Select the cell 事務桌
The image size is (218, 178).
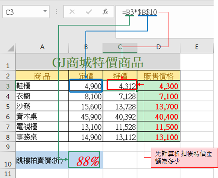click(x=42, y=137)
